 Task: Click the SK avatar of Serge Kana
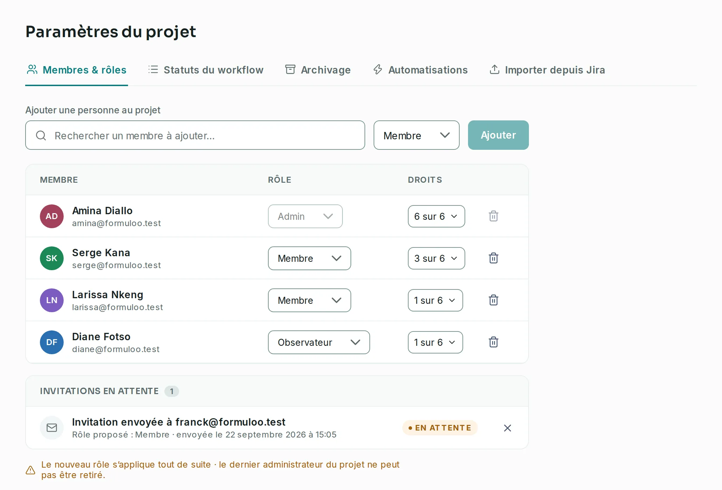[x=52, y=258]
